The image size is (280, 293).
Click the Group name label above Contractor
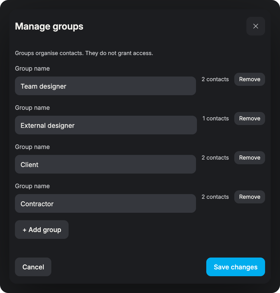coord(32,186)
